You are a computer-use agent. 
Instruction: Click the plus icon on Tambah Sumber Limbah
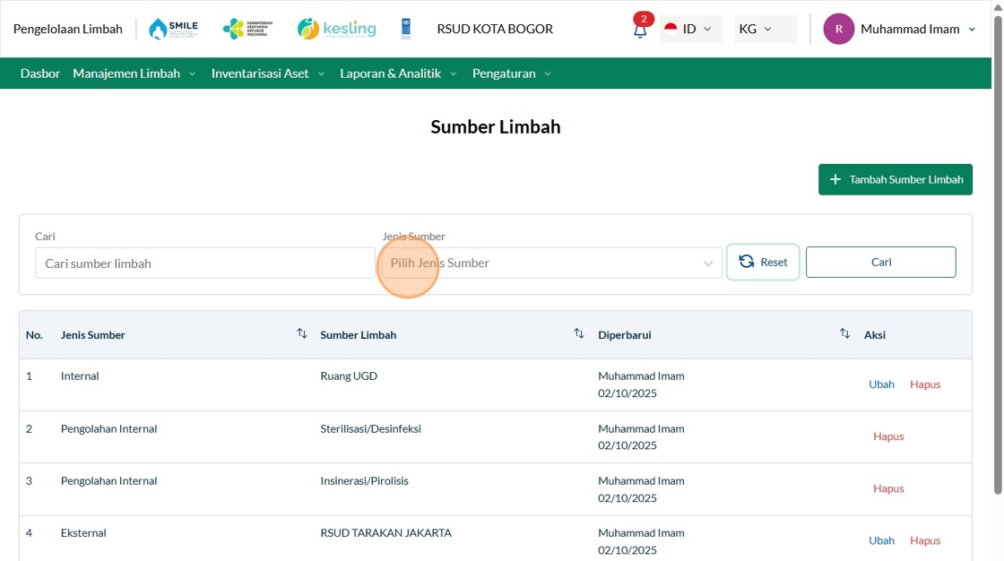pos(835,180)
